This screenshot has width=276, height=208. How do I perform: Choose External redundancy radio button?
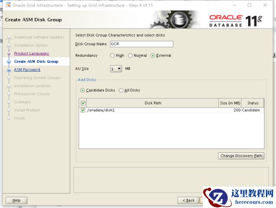[x=153, y=56]
